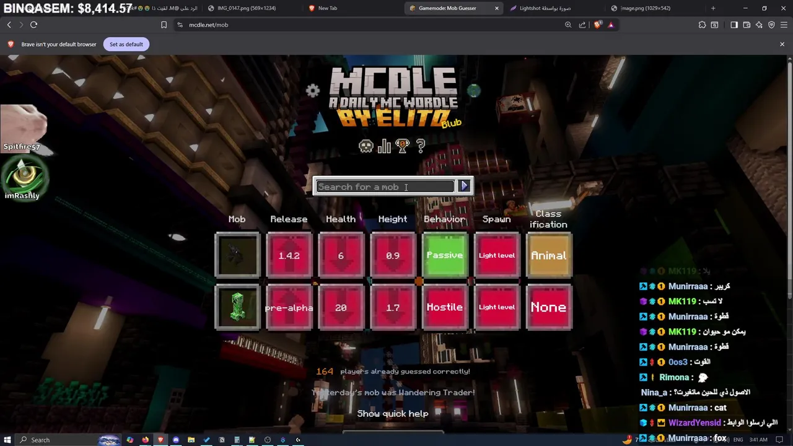
Task: Open the trophy streak icon
Action: coord(403,146)
